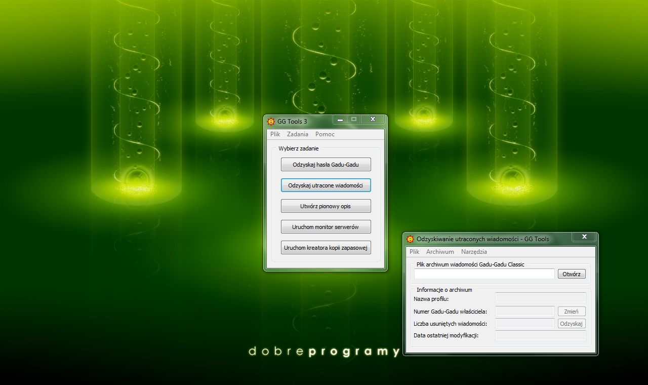Launch Uruchom monitor serwerów
648x385 pixels.
tap(326, 227)
